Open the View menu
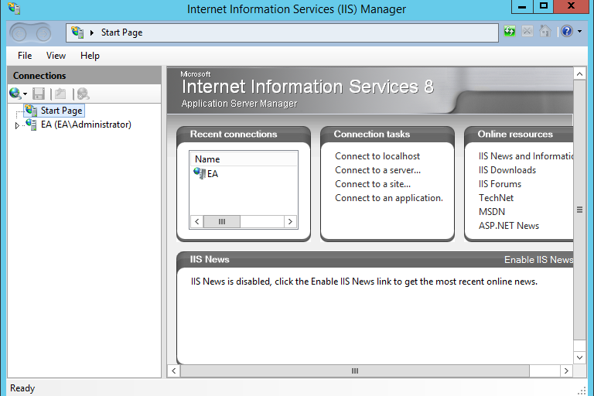 tap(56, 56)
